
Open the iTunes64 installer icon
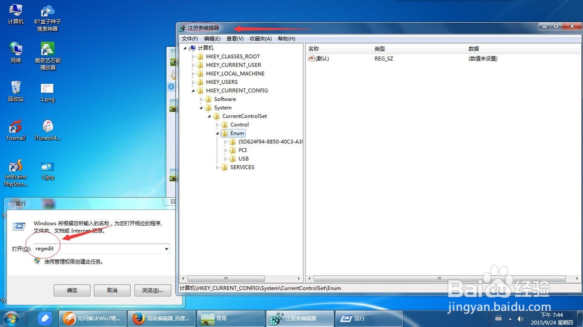pyautogui.click(x=47, y=130)
